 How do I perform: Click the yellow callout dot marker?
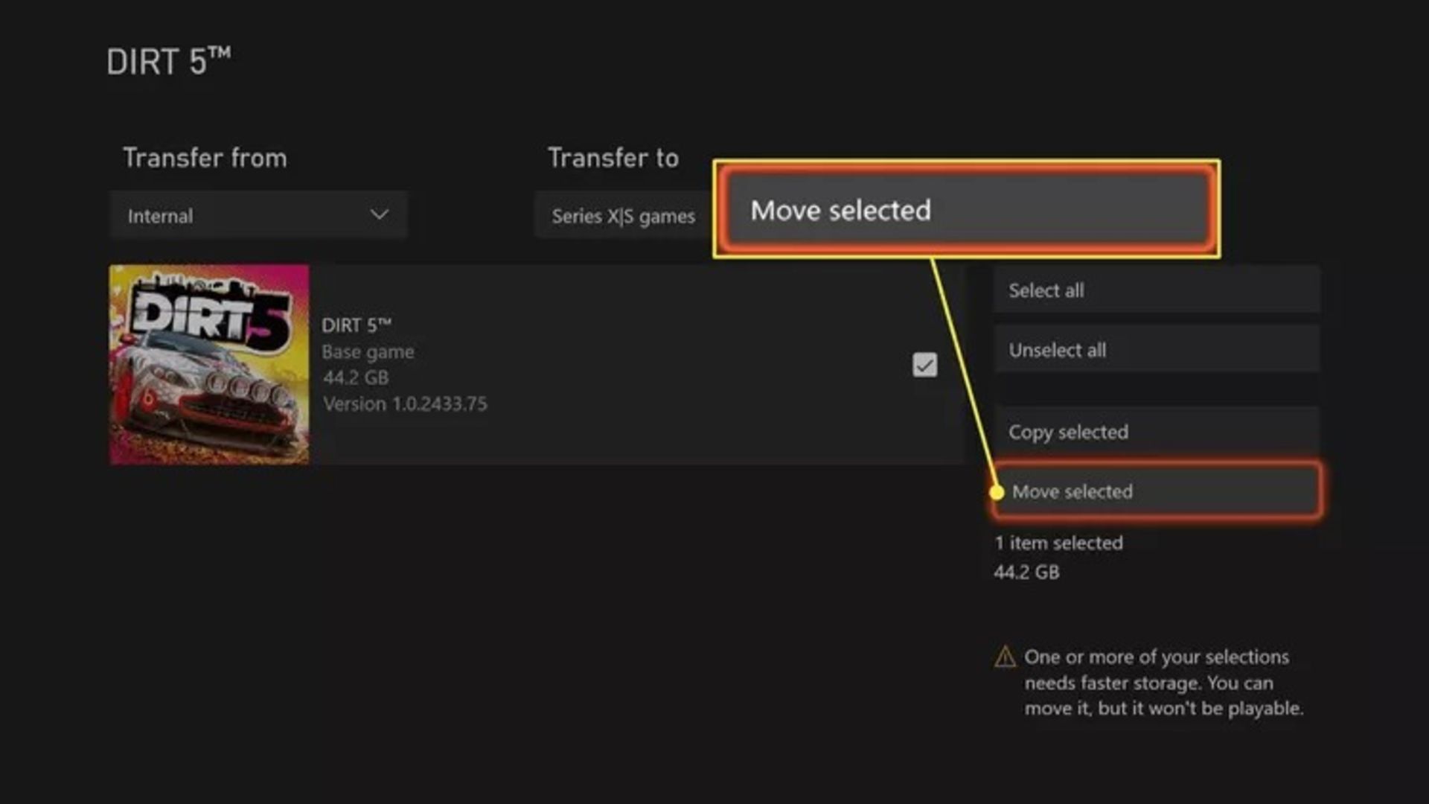[997, 492]
